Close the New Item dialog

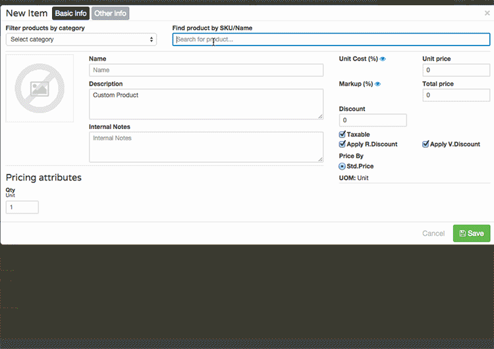coord(487,13)
